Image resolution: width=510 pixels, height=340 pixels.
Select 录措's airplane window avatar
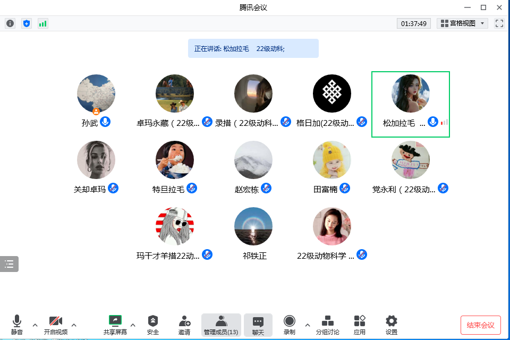point(253,93)
